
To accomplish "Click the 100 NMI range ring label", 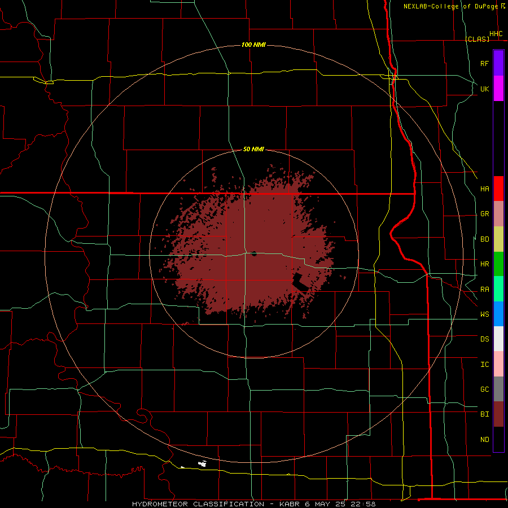I will coord(253,45).
